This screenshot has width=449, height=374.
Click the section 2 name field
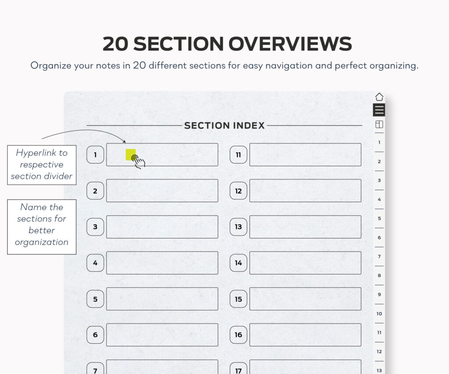pos(162,191)
